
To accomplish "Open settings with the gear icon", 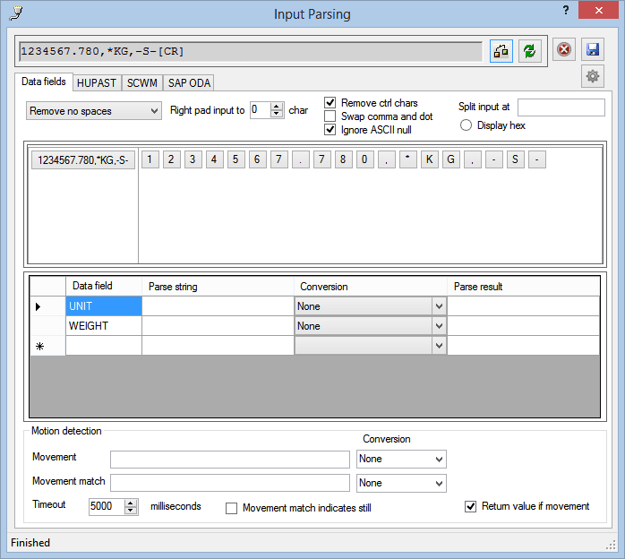I will pos(592,76).
